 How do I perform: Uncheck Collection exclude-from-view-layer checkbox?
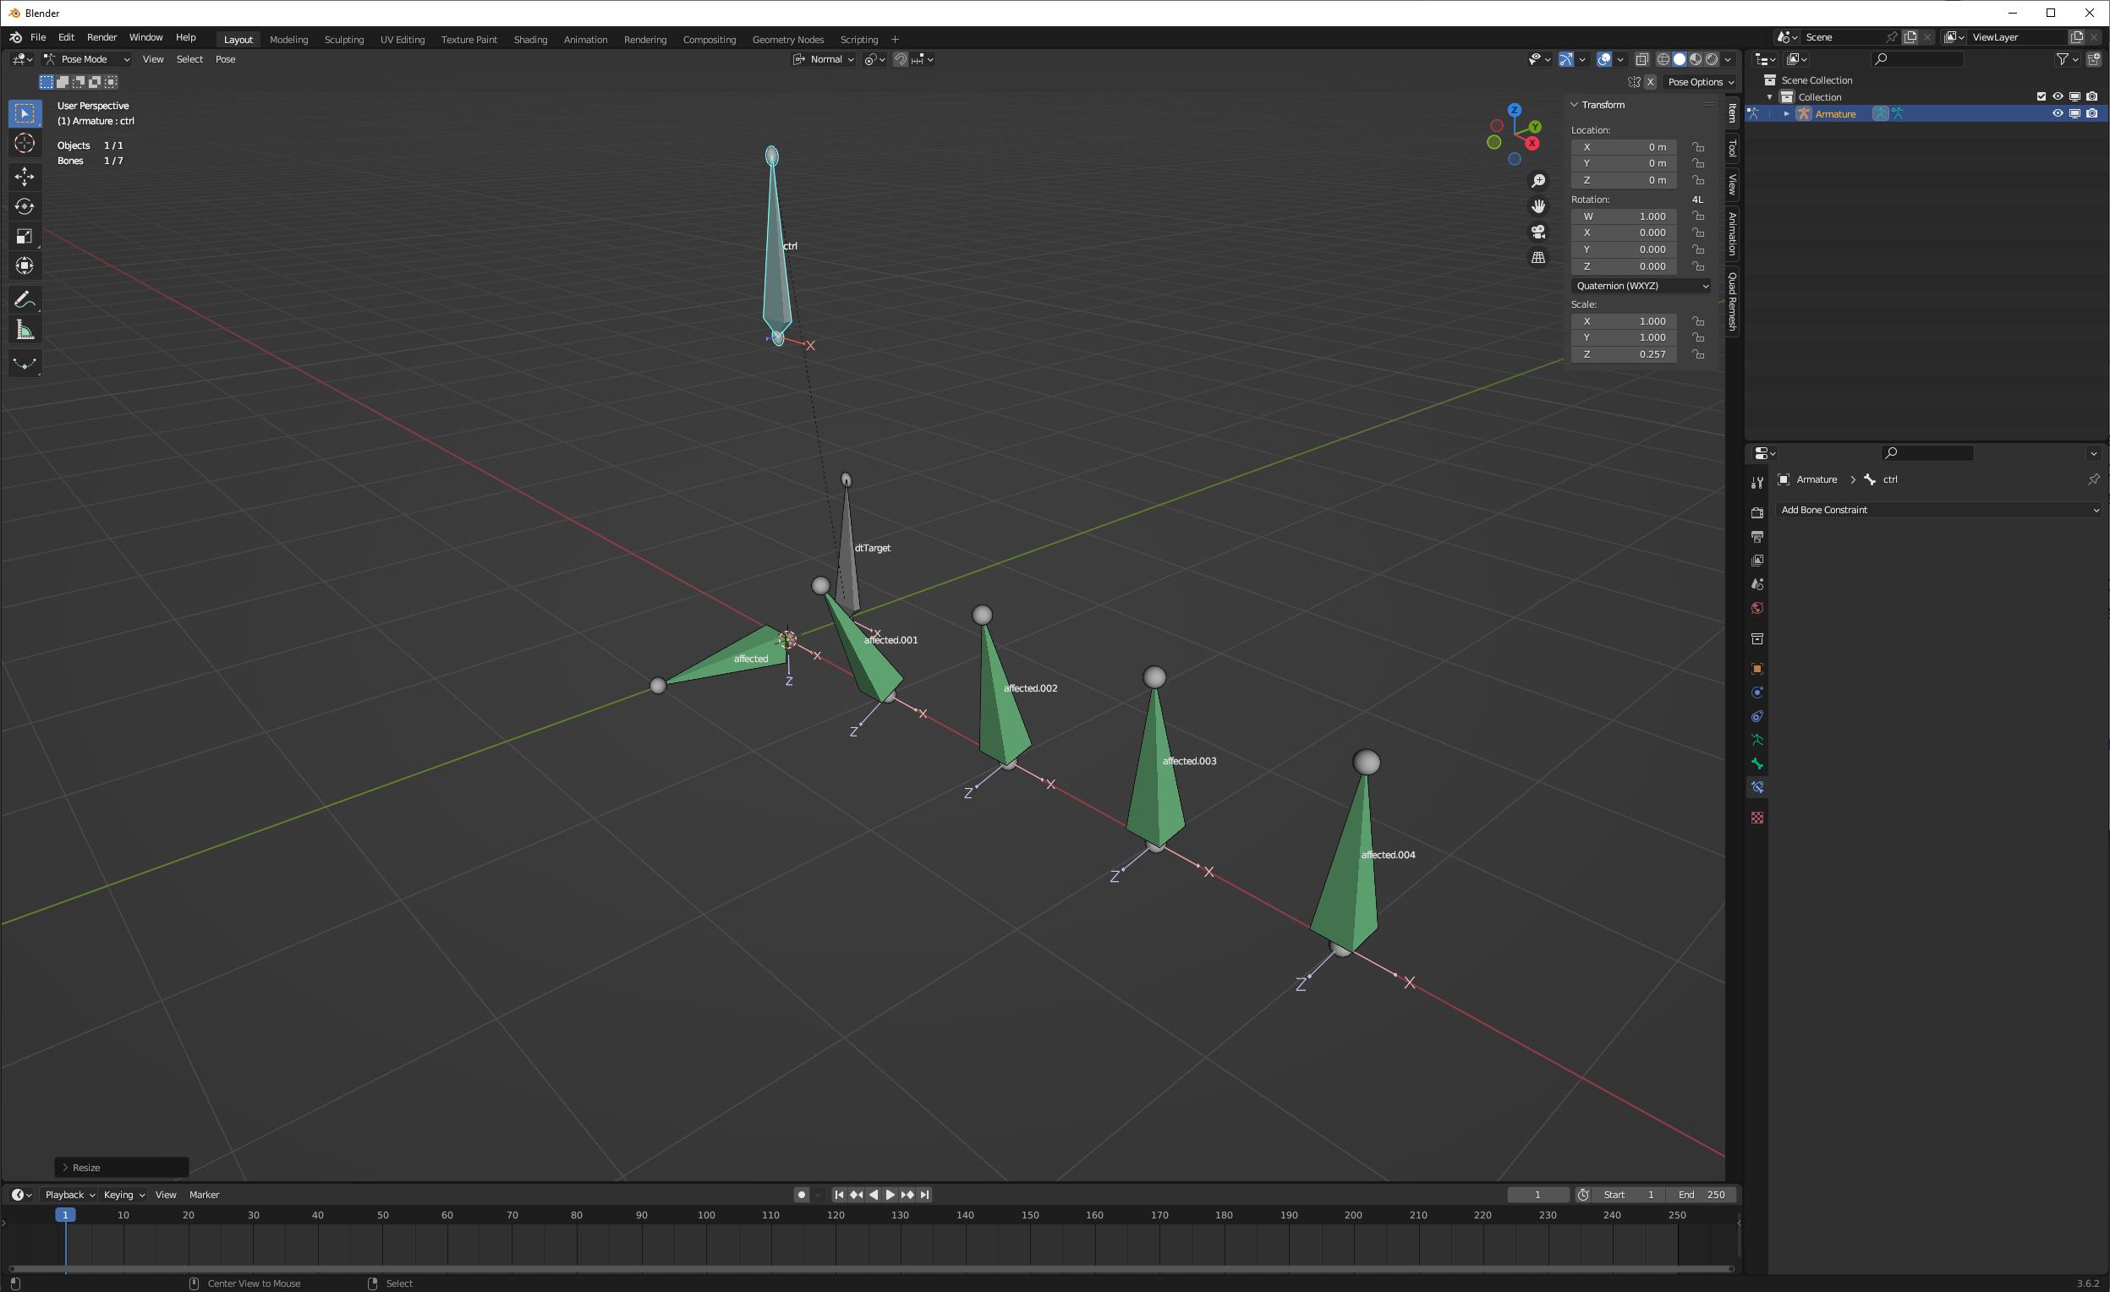(2041, 96)
